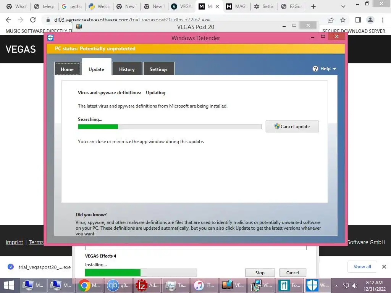Open the Windows Start button
This screenshot has height=293, width=391.
[9, 285]
